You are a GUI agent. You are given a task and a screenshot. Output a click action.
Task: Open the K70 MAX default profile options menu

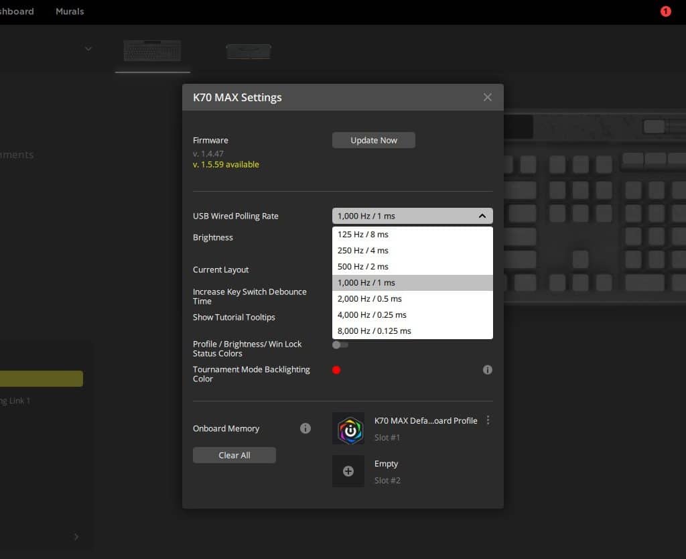pos(488,420)
